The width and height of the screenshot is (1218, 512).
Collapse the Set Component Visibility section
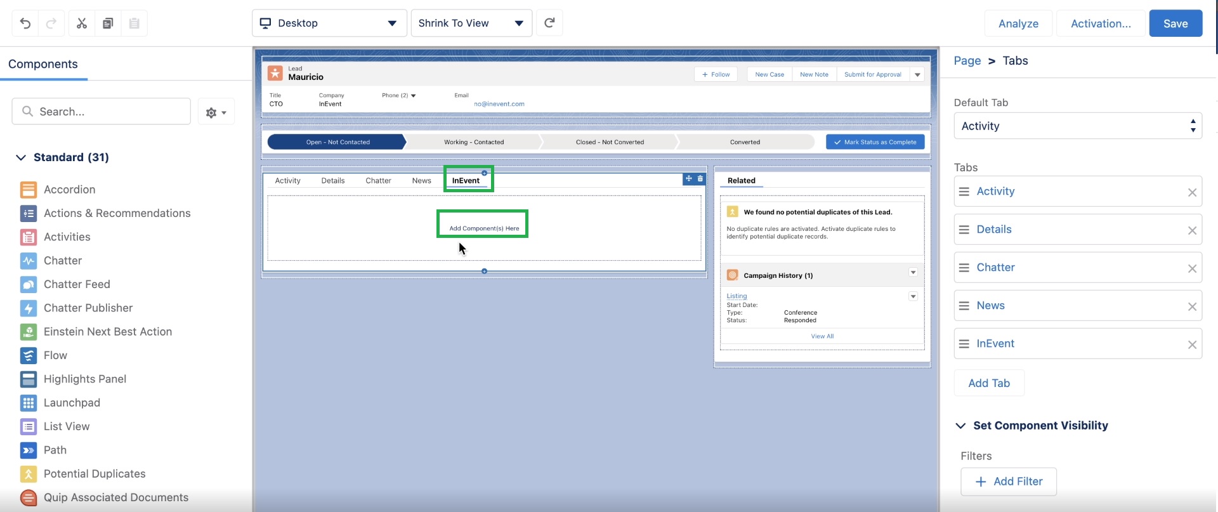[x=960, y=426]
